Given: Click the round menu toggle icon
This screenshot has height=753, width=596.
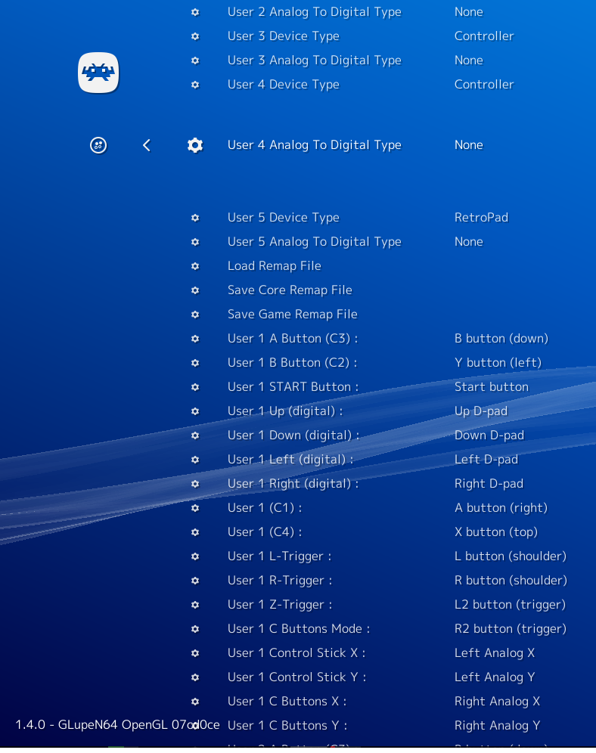Looking at the screenshot, I should click(98, 145).
